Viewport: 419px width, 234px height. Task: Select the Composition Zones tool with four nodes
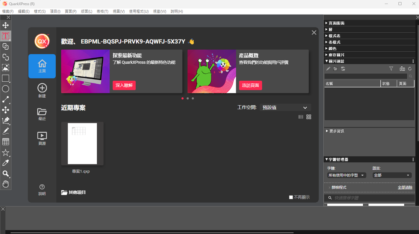point(6,110)
